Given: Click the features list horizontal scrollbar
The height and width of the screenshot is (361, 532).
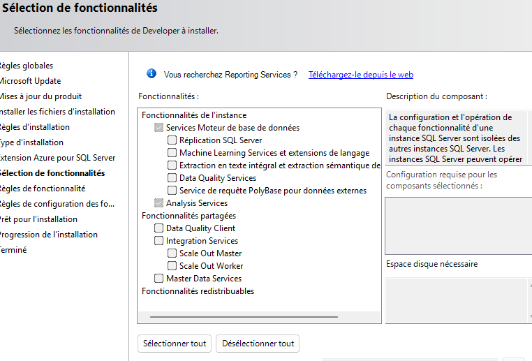Looking at the screenshot, I should point(258,317).
